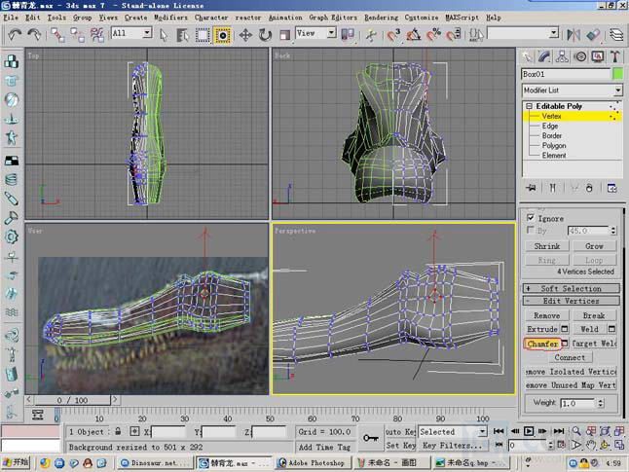This screenshot has height=472, width=629.
Task: Select Element sub-object level
Action: (554, 155)
